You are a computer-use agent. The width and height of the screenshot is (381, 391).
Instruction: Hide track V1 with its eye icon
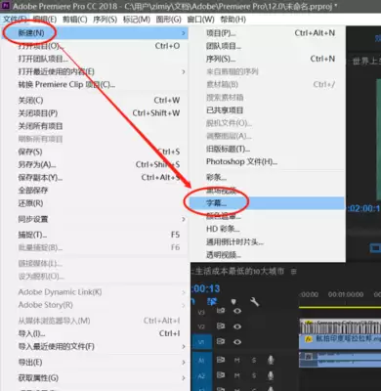coord(237,341)
